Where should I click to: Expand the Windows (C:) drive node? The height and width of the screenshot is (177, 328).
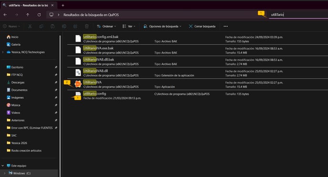[x=5, y=173]
